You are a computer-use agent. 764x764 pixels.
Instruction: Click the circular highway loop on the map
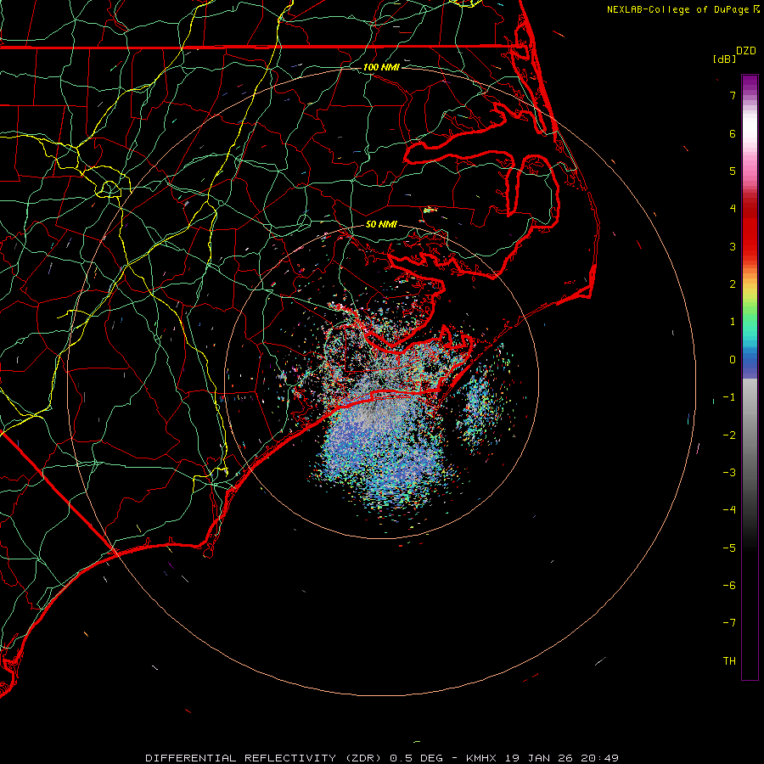coord(110,188)
